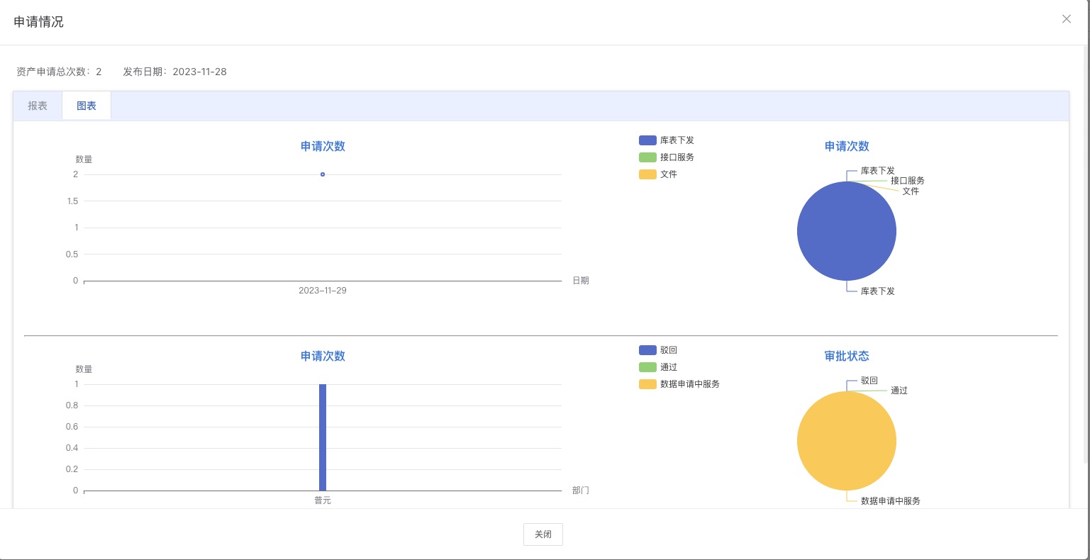
Task: Toggle the 接口服务 legend swatch
Action: [x=647, y=157]
